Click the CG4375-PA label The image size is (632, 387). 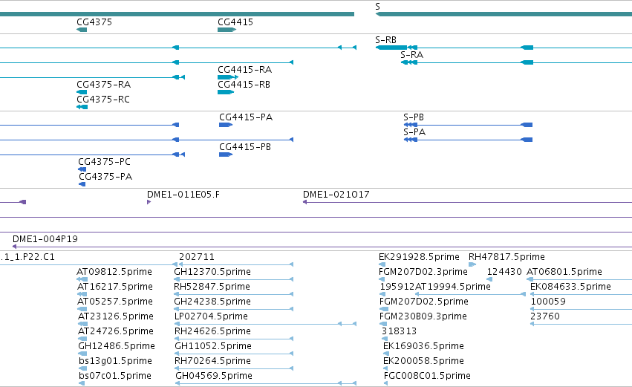(105, 177)
